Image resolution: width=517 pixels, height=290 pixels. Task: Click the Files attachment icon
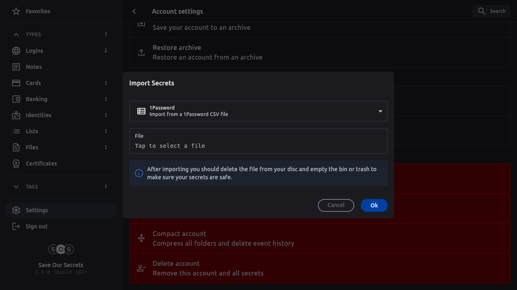(x=16, y=147)
